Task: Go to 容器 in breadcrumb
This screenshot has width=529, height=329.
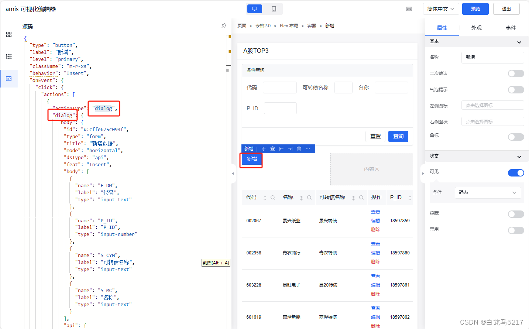Action: pyautogui.click(x=312, y=25)
